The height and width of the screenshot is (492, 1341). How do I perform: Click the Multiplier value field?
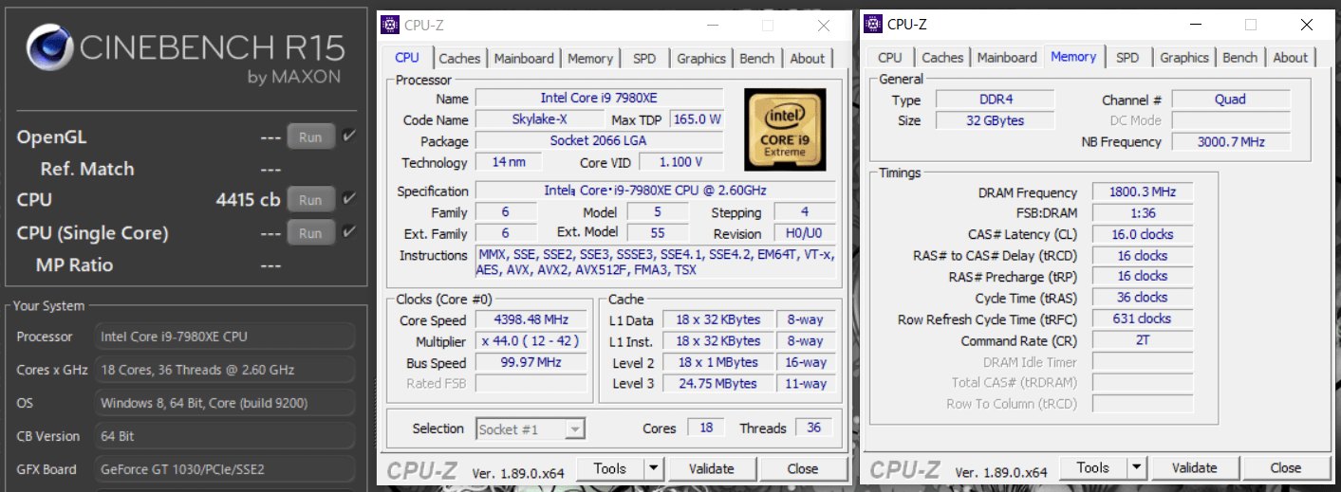point(530,341)
